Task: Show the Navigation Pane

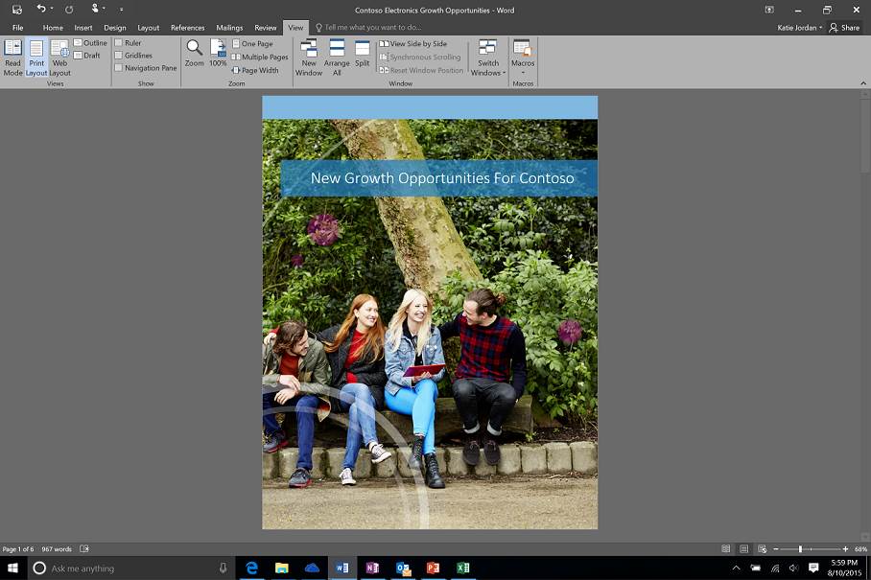Action: point(119,68)
